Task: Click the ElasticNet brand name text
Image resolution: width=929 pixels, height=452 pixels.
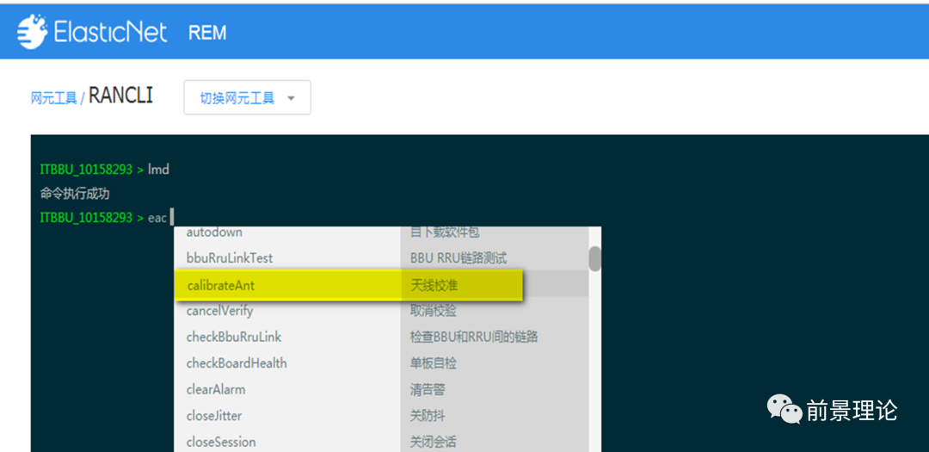Action: pos(112,33)
